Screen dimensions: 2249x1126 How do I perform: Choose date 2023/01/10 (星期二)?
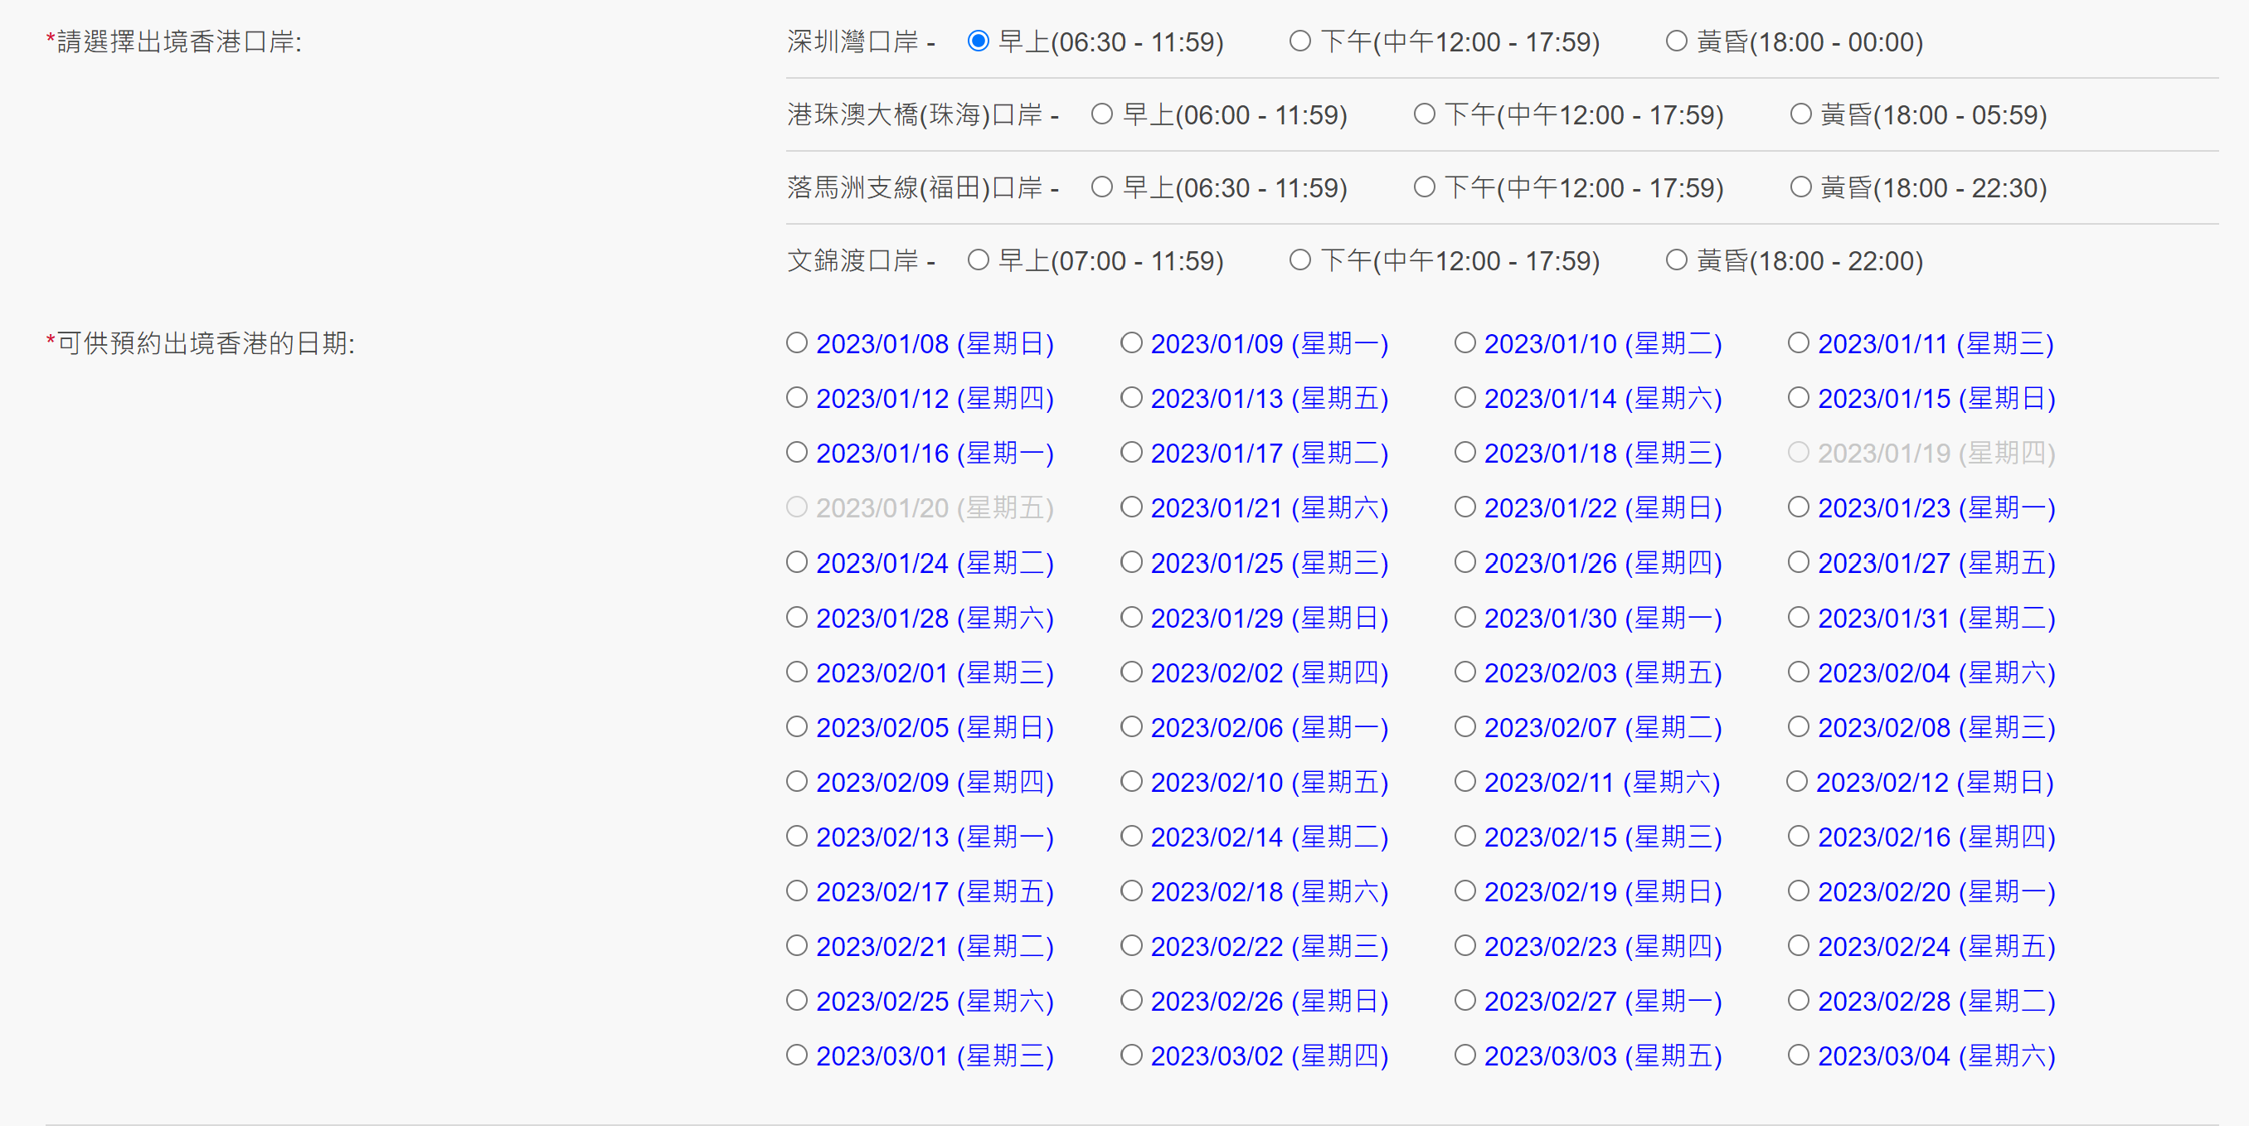pos(1465,343)
